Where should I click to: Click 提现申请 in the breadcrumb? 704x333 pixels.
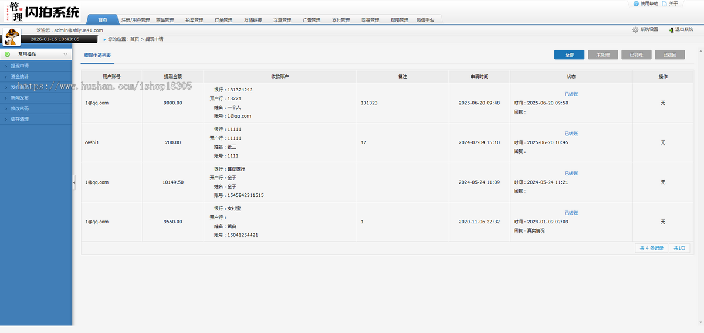[154, 39]
